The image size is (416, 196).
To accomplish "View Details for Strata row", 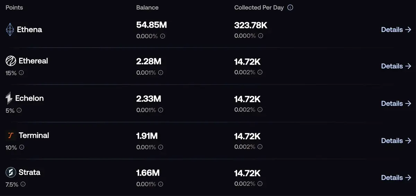I will click(396, 178).
